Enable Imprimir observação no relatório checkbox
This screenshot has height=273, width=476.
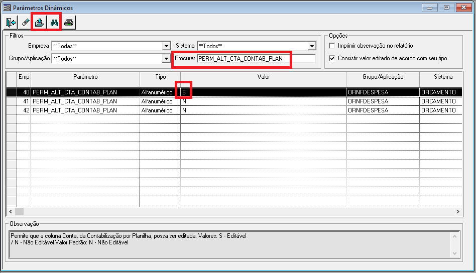[x=332, y=46]
